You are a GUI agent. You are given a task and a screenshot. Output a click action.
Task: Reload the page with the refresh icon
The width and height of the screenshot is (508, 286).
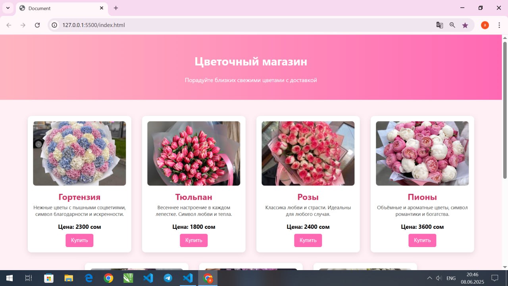pyautogui.click(x=37, y=25)
